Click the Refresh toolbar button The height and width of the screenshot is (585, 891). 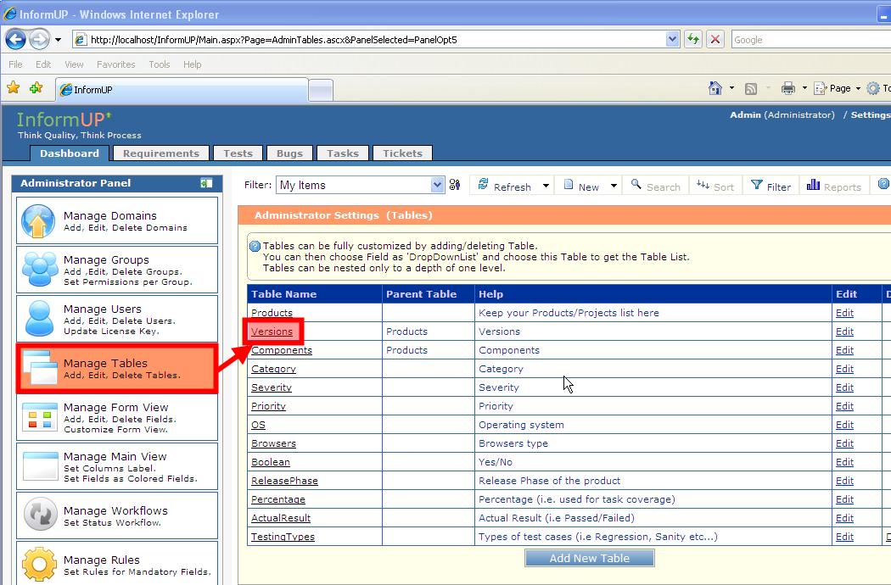click(504, 186)
